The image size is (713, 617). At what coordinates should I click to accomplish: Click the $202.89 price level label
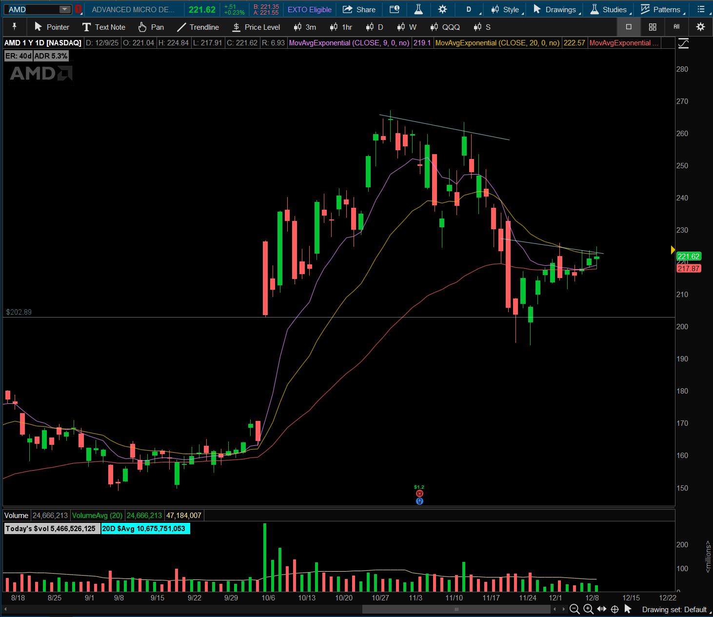click(19, 312)
